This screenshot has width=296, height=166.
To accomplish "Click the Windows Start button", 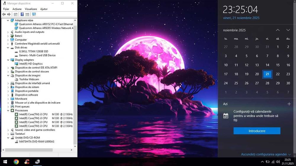I will click(x=5, y=162).
